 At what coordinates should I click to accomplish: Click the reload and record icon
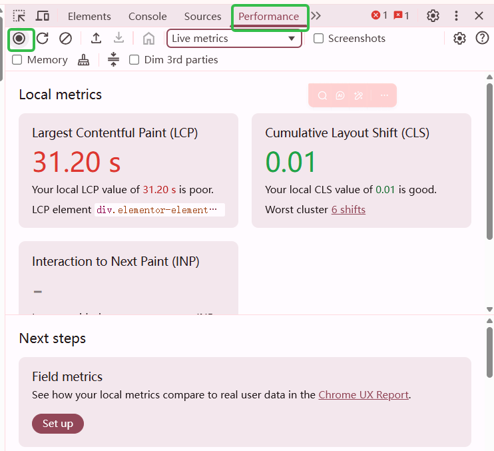click(43, 39)
